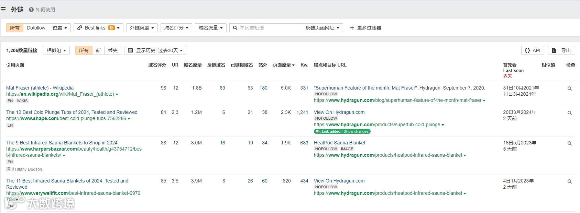
Task: Open The 11 Best Infrared Sauna Blankets link
Action: tap(67, 184)
